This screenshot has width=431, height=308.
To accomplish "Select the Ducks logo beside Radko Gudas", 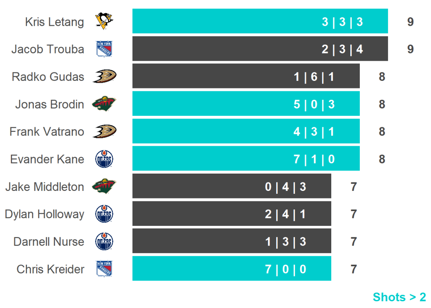I will coord(104,76).
